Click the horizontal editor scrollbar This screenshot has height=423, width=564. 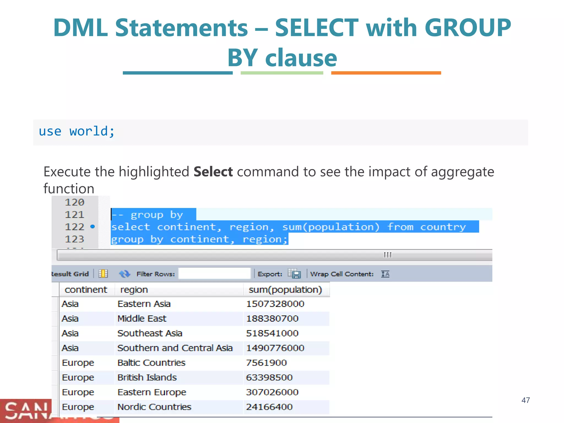pyautogui.click(x=274, y=255)
